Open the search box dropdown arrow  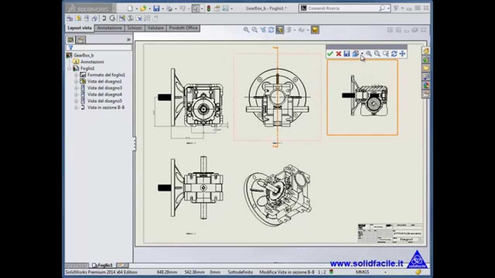(x=388, y=8)
